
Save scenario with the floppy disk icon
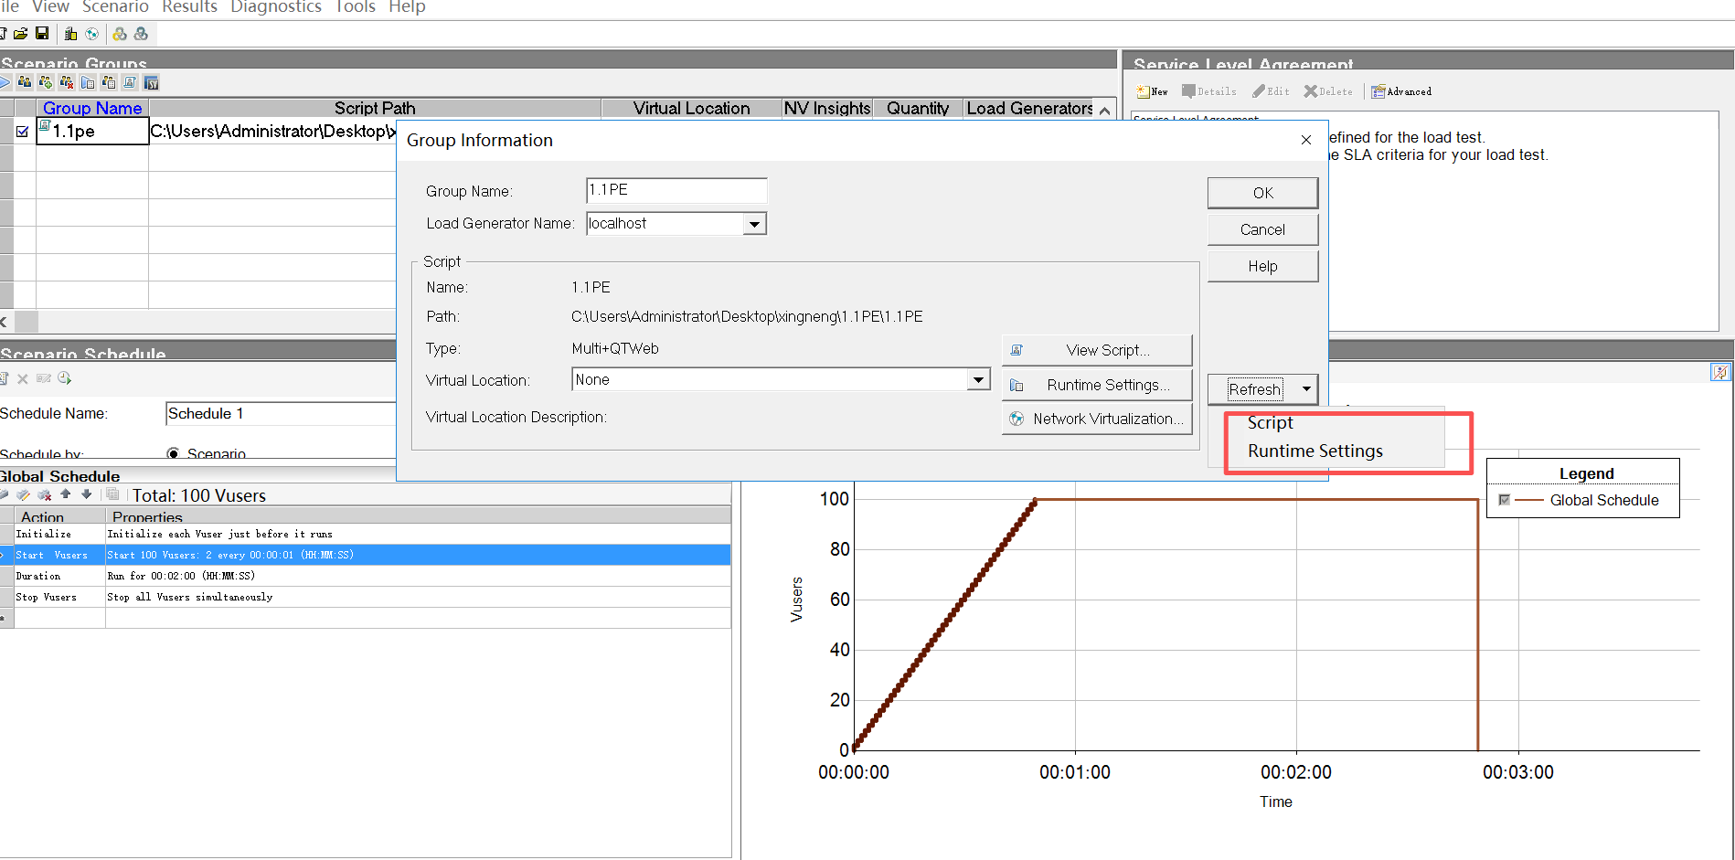tap(42, 33)
